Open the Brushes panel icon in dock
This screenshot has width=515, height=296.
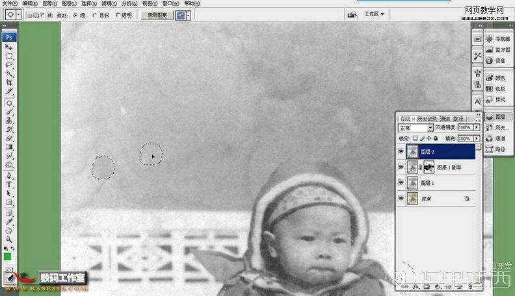pyautogui.click(x=477, y=73)
